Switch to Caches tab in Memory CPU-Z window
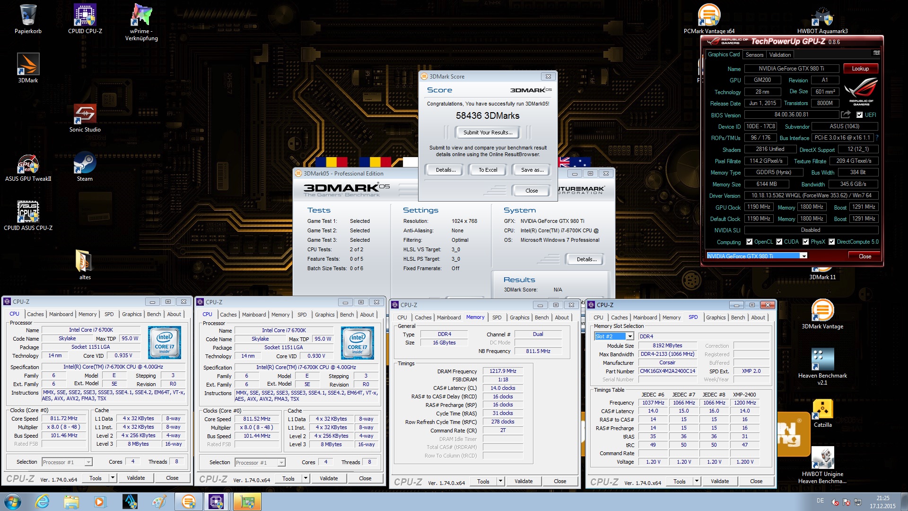Viewport: 908px width, 511px height. tap(423, 317)
